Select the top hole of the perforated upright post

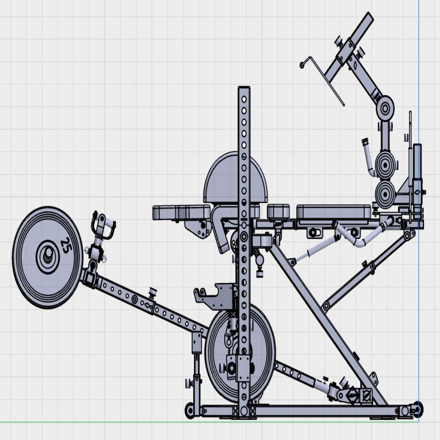244,99
